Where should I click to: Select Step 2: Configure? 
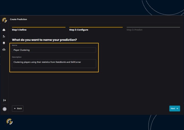(x=79, y=30)
